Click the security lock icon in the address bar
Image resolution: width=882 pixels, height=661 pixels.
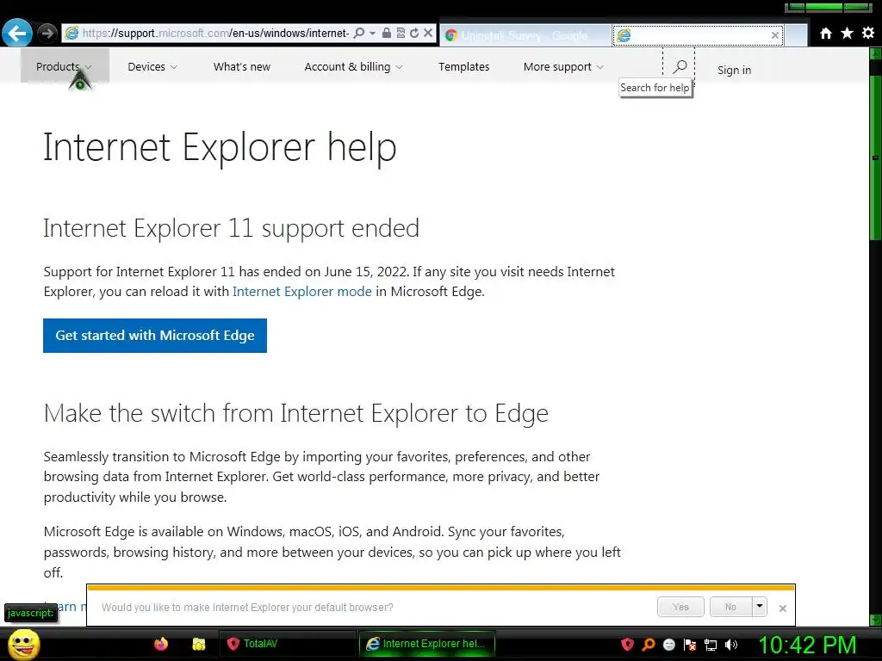387,34
